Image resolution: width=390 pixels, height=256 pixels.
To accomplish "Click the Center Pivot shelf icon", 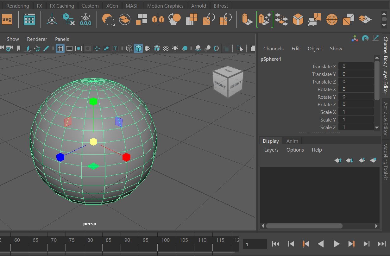I will click(52, 19).
